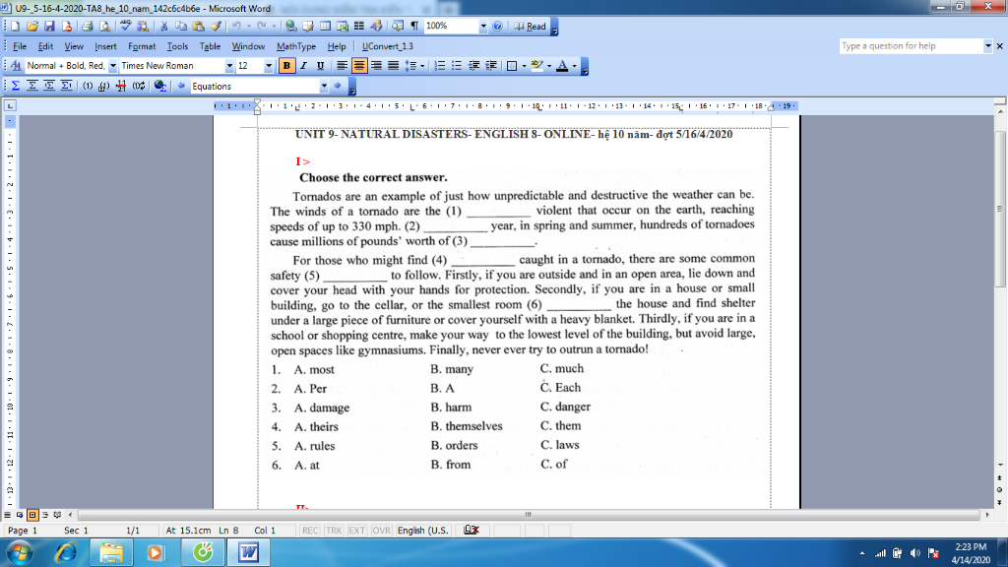1008x567 pixels.
Task: Choose highlight color swatch
Action: [x=536, y=66]
